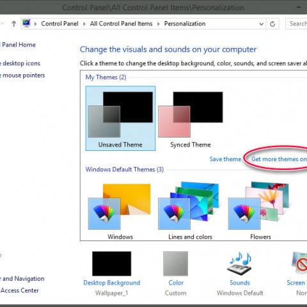Open the Sounds settings link
This screenshot has width=307, height=307.
click(x=240, y=283)
